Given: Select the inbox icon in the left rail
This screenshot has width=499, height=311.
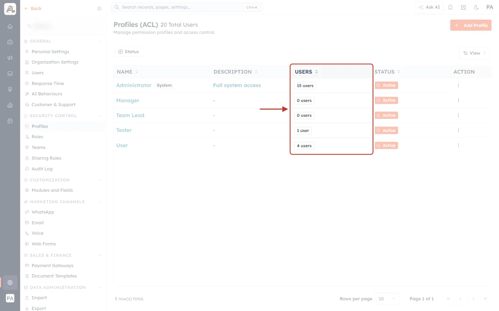Looking at the screenshot, I should (x=10, y=74).
